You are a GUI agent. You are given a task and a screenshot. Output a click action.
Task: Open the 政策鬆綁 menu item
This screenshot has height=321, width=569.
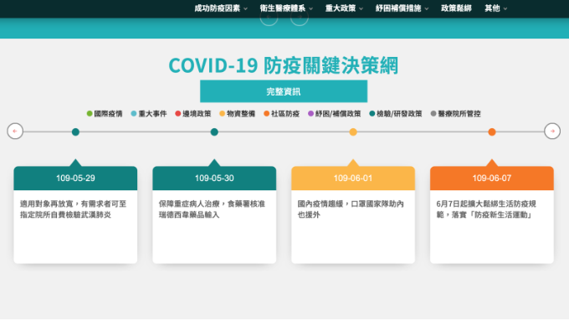tap(456, 8)
